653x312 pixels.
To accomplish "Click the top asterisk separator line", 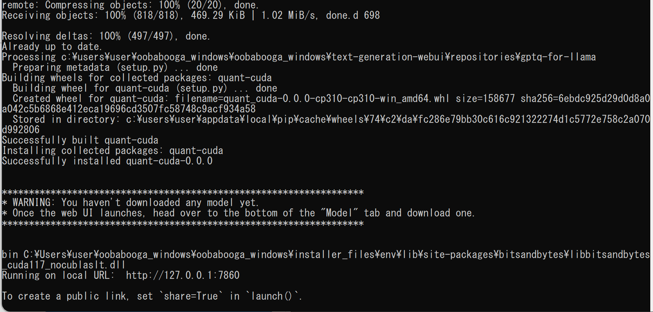I will (183, 192).
